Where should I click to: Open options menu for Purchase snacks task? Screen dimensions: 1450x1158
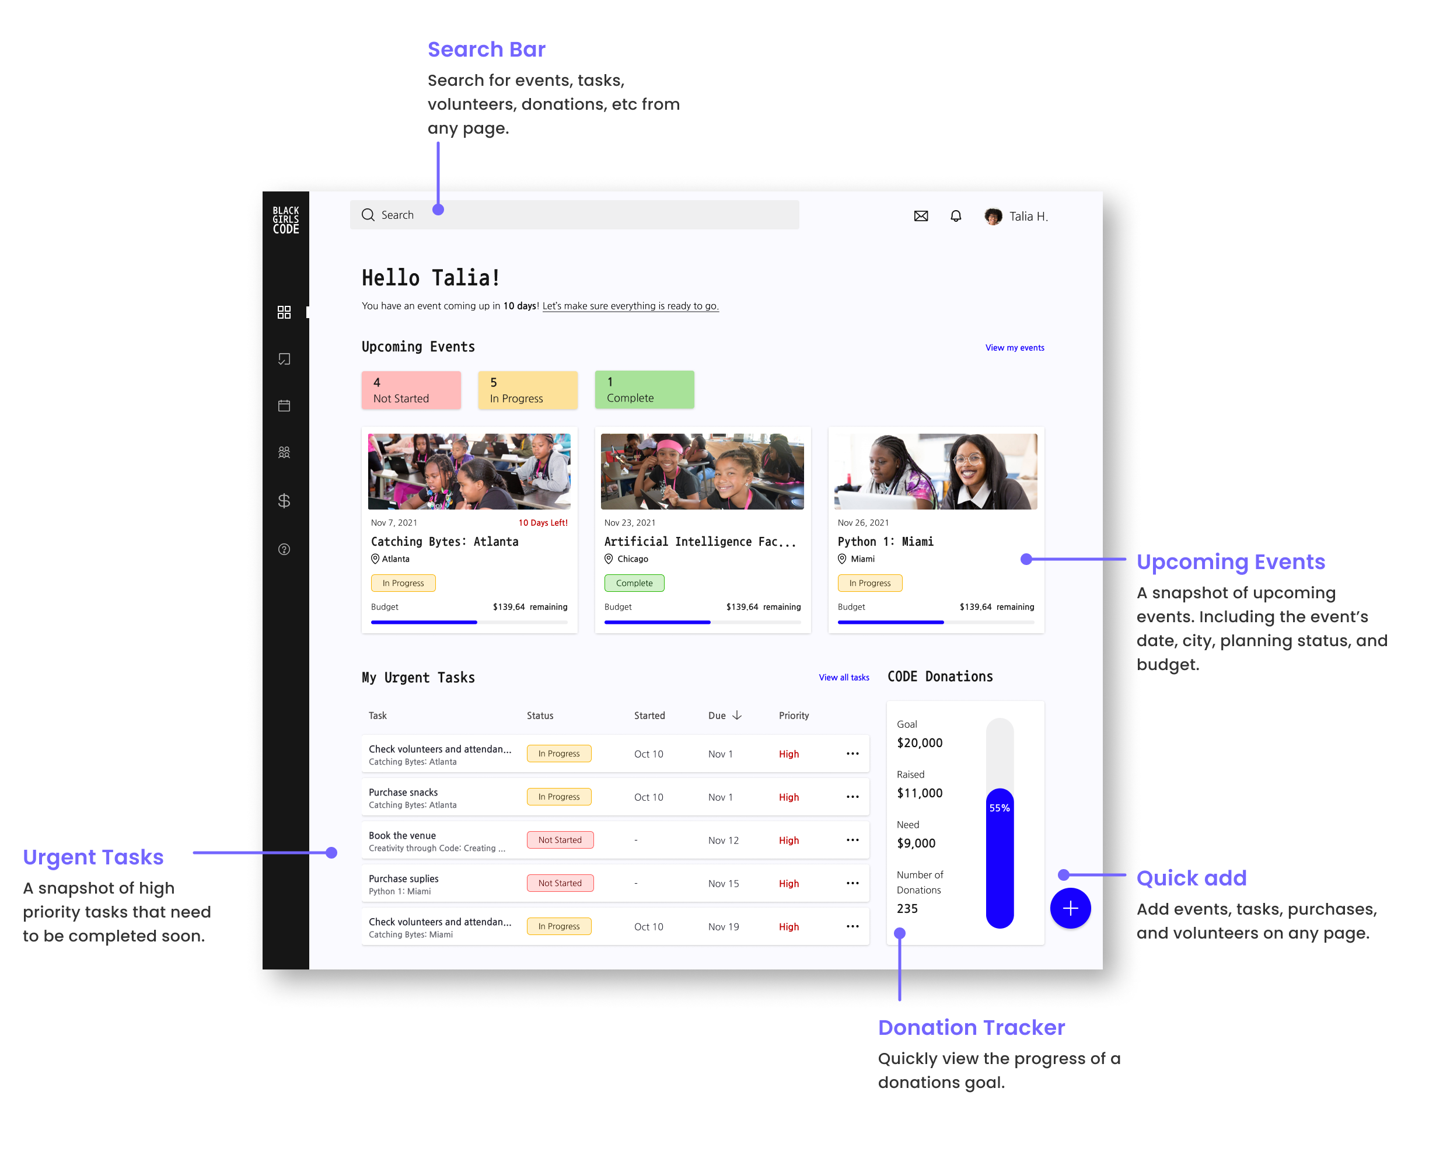[x=852, y=797]
